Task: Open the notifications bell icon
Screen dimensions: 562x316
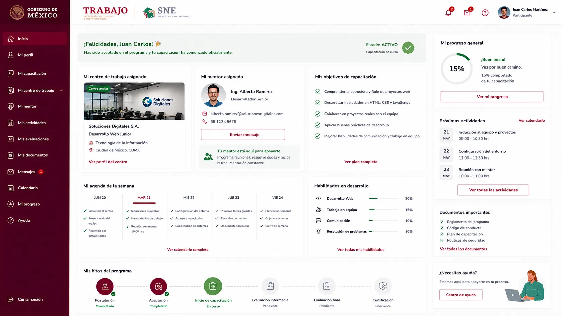Action: (x=448, y=13)
